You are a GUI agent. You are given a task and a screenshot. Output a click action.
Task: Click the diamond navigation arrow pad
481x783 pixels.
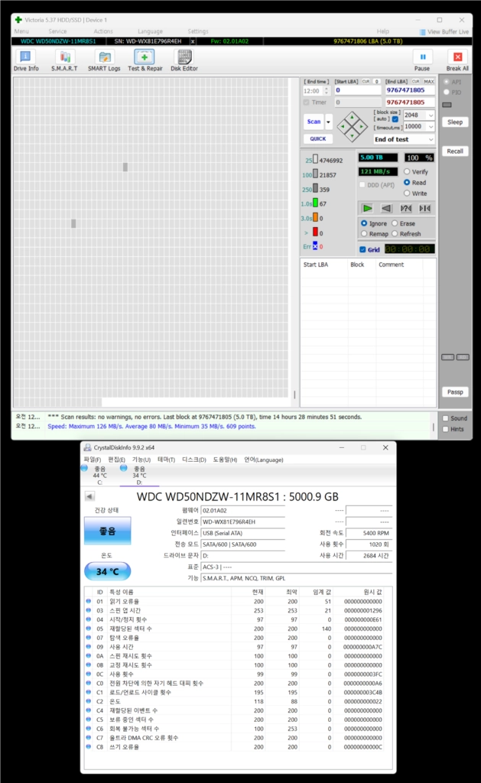(x=352, y=126)
